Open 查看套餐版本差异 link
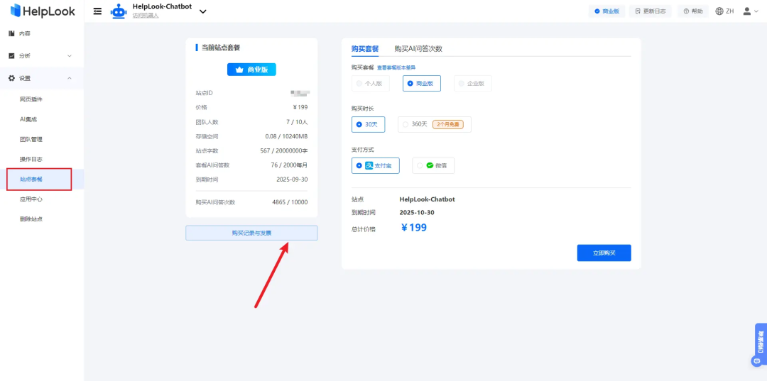 (396, 67)
